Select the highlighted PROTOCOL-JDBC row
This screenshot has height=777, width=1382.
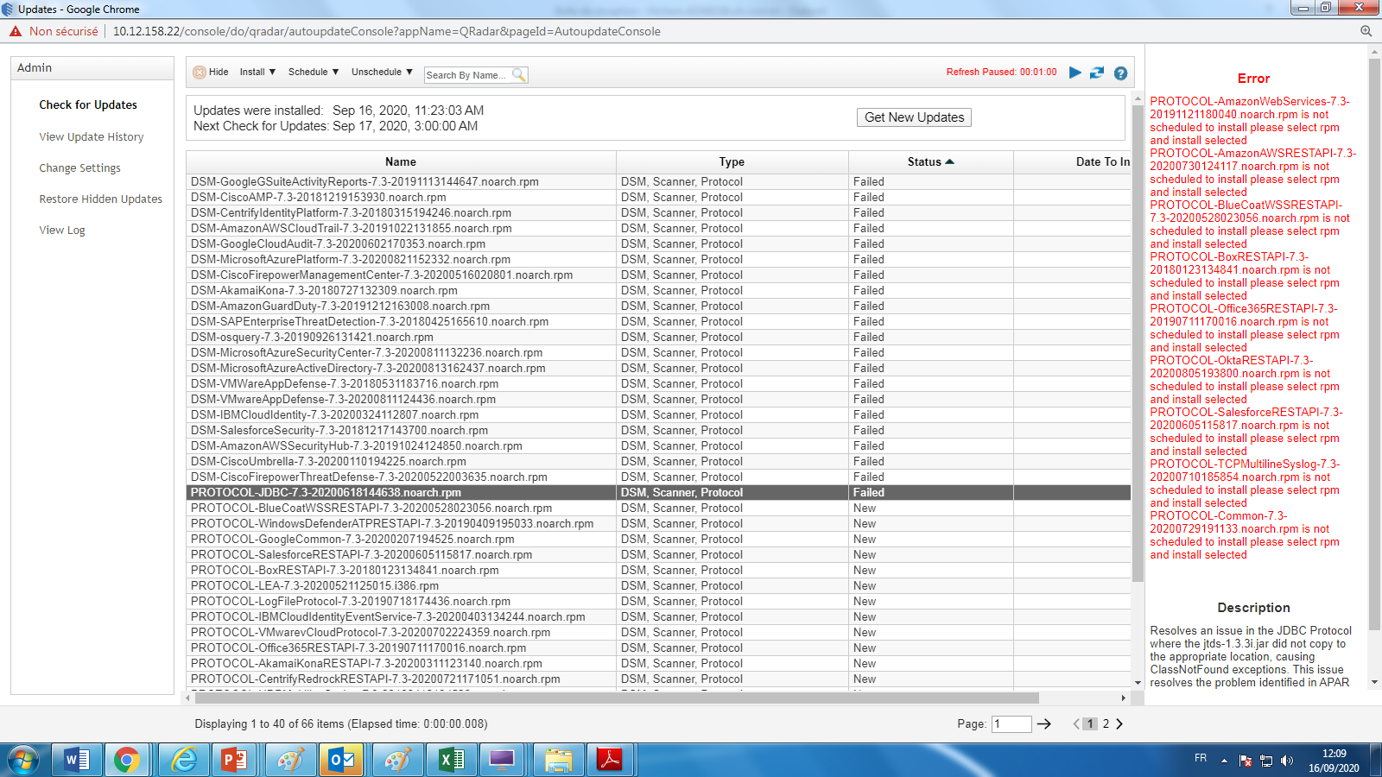[658, 492]
